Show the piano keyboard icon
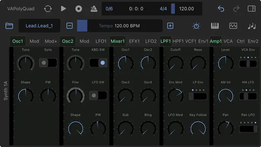261x147 pixels. (215, 26)
